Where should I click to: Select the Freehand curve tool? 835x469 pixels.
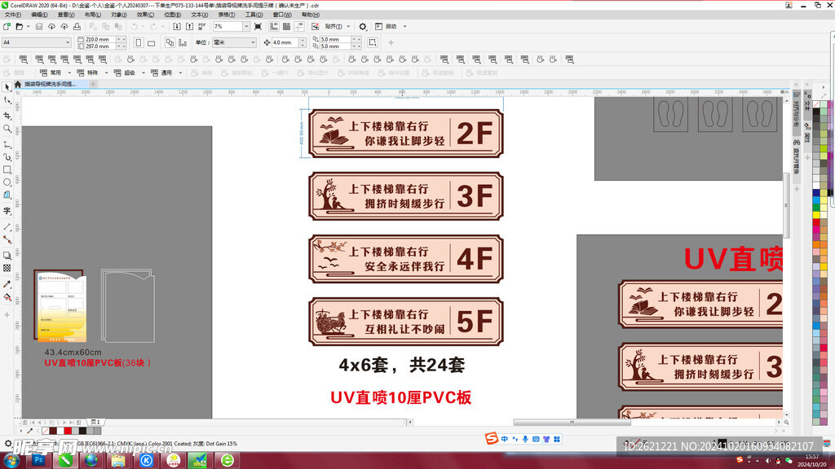tap(7, 144)
